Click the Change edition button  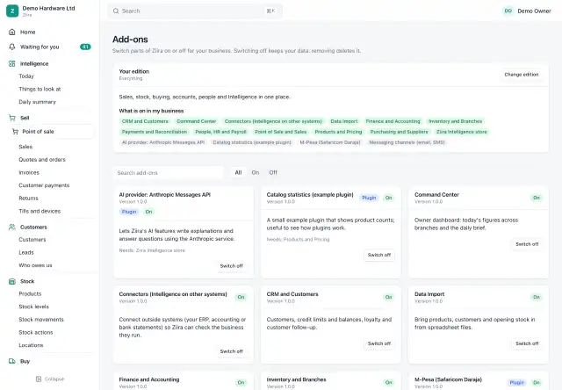(521, 75)
